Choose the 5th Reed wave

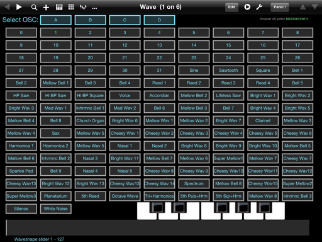click(x=91, y=197)
